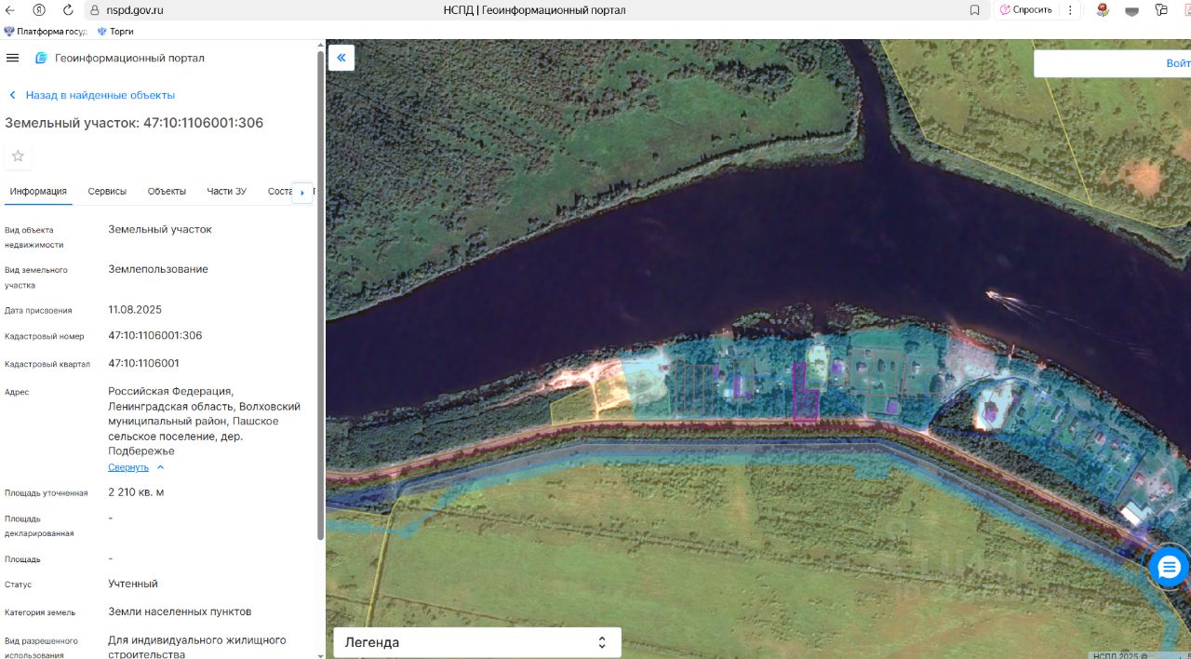The width and height of the screenshot is (1191, 659).
Task: Switch to the Объекты tab
Action: (x=167, y=191)
